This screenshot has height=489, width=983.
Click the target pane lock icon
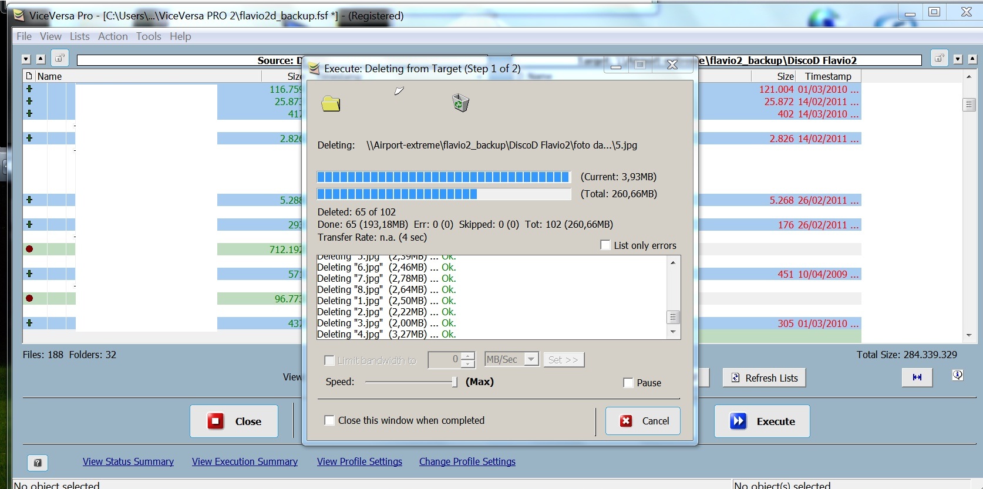939,58
